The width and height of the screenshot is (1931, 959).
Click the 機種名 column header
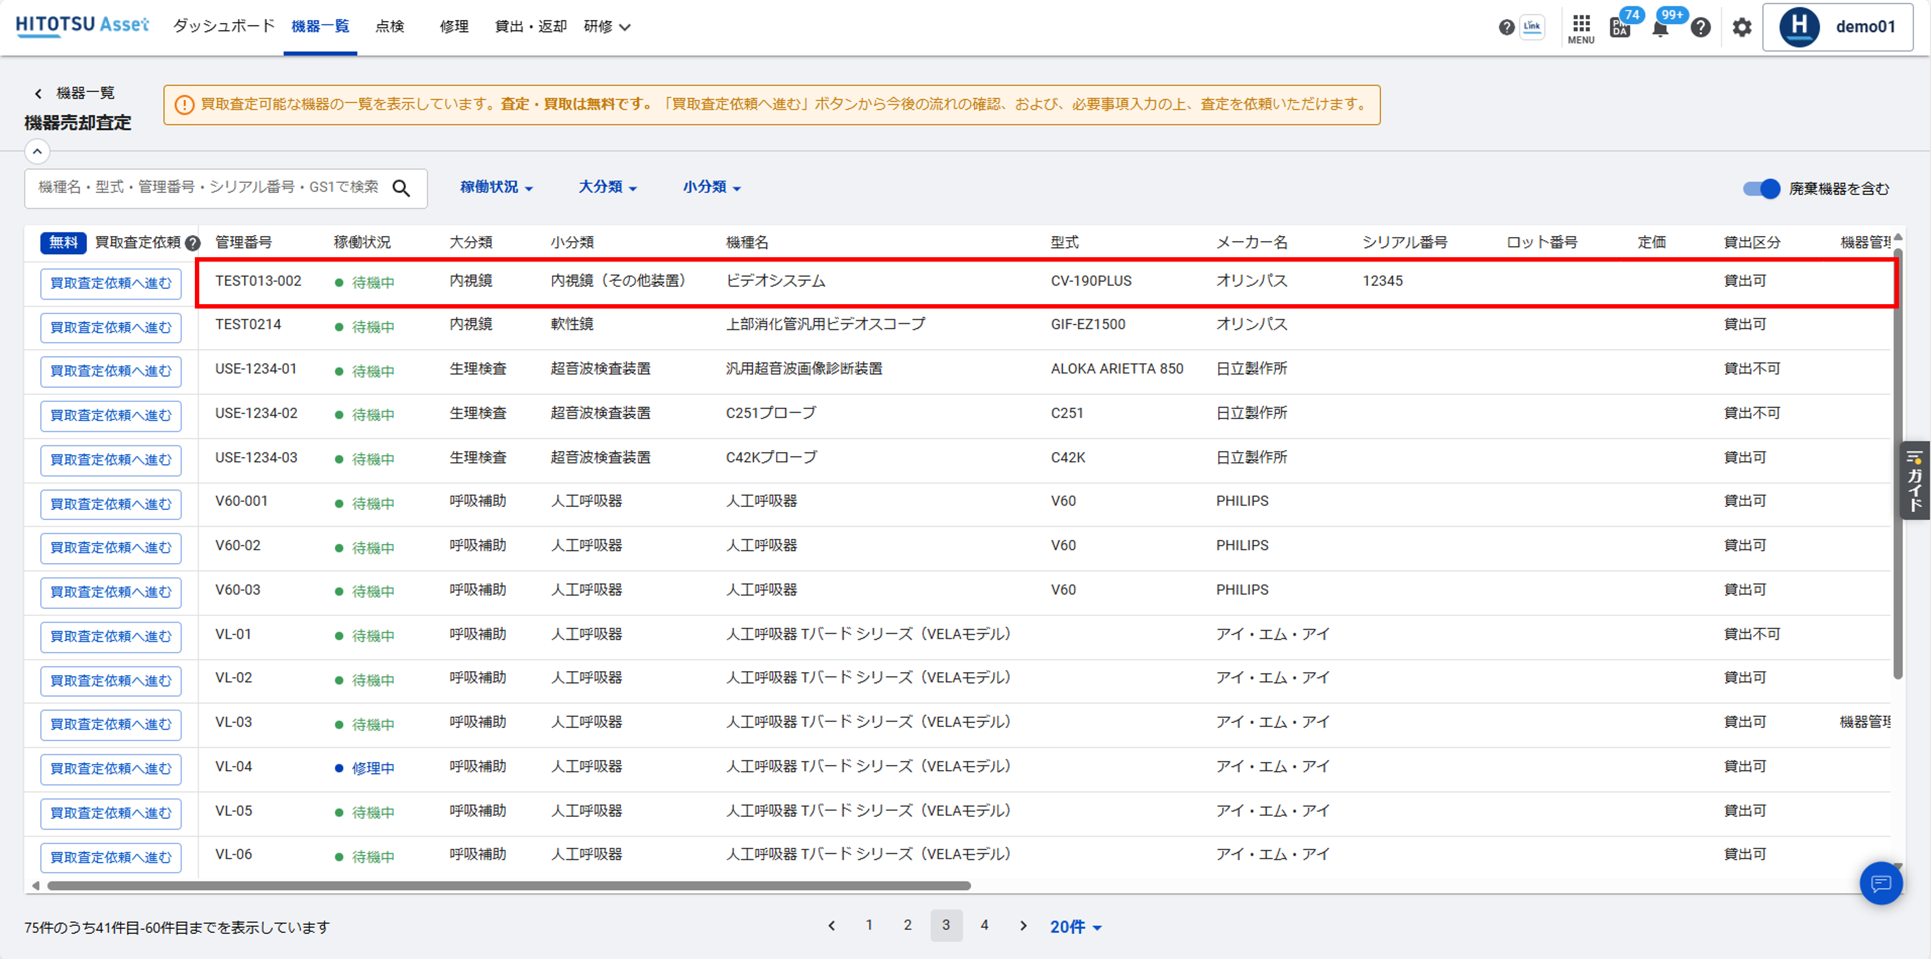747,242
